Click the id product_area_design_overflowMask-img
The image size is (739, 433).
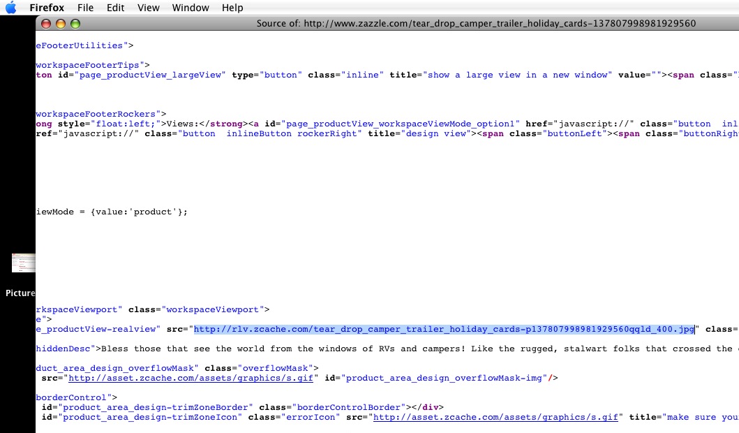(x=444, y=379)
